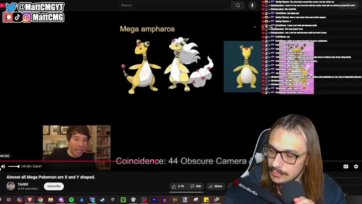Open Brave browser from the taskbar
The image size is (362, 204).
tap(30, 200)
